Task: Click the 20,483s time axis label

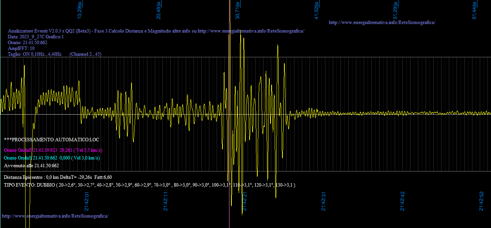Action: tap(159, 10)
